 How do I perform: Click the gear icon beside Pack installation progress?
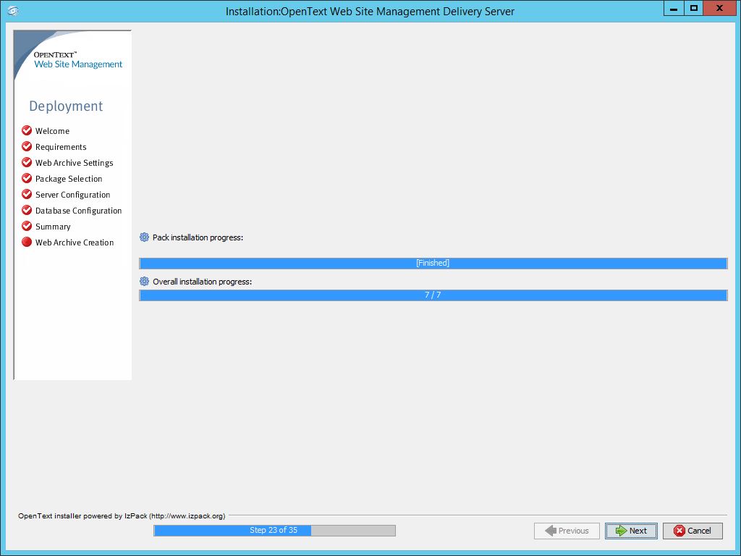144,237
